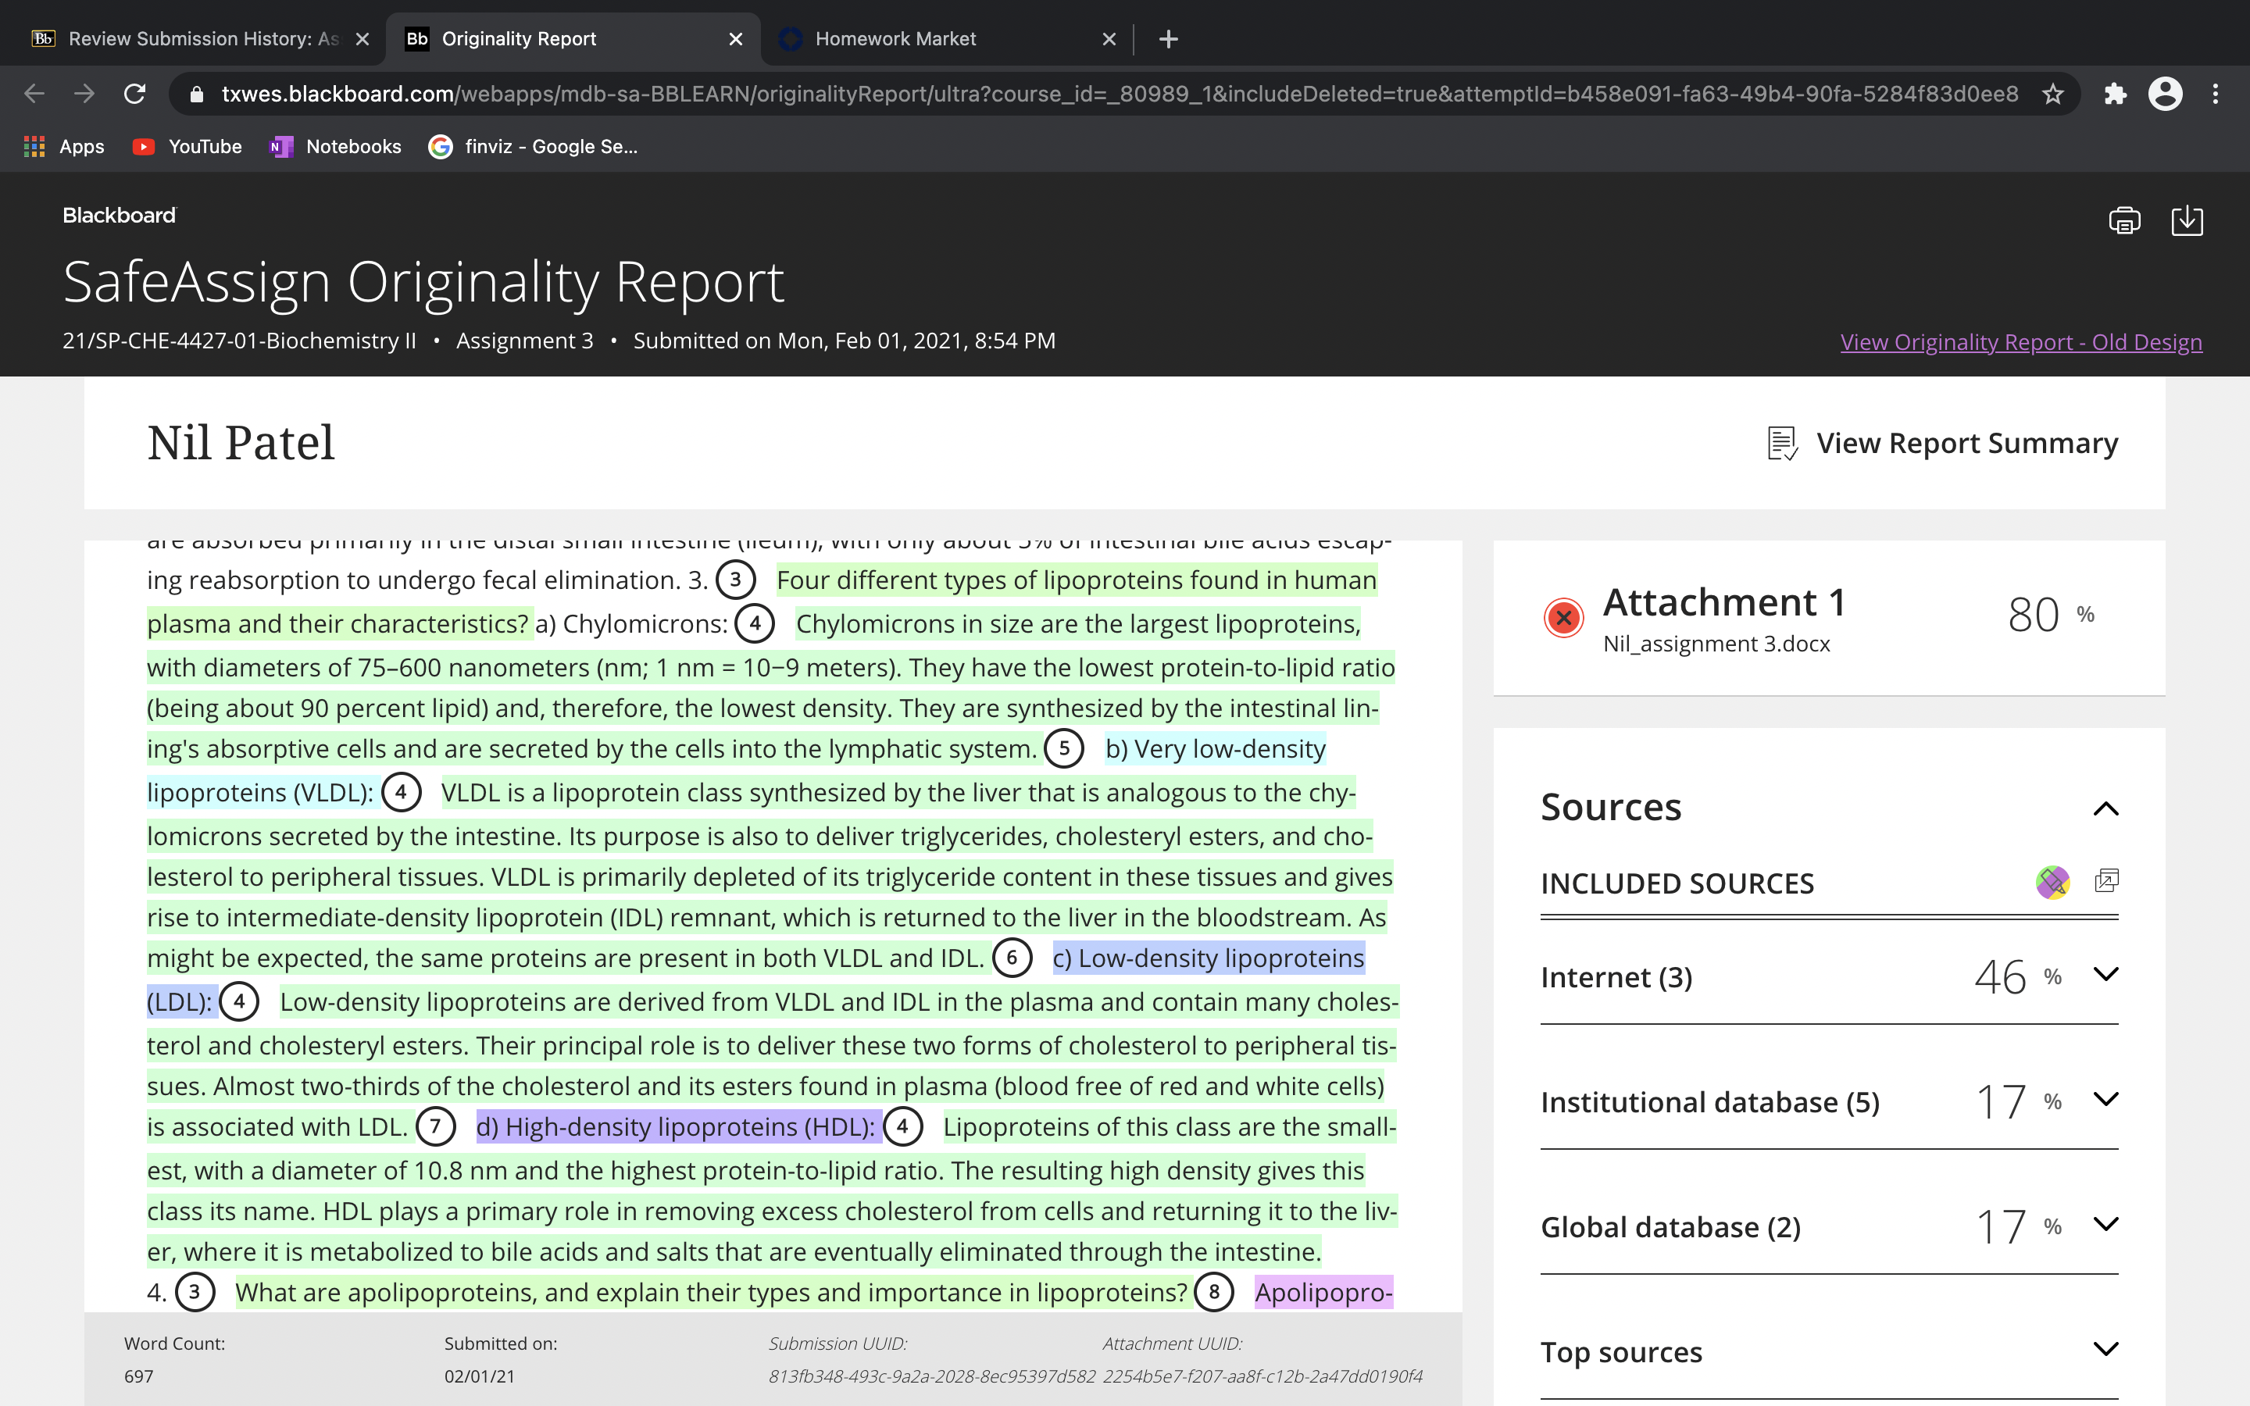The image size is (2250, 1406).
Task: Bookmark this page with the star icon
Action: [2053, 94]
